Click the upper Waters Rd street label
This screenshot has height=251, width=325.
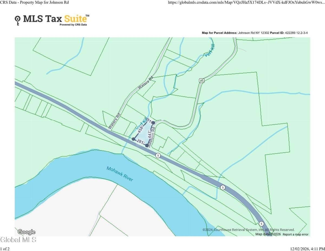[x=145, y=83]
